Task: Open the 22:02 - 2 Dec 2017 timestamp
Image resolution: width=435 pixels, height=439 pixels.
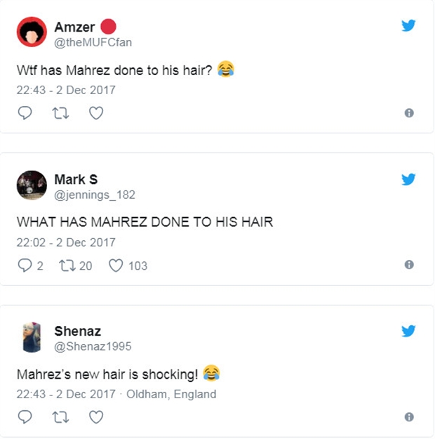Action: click(66, 242)
